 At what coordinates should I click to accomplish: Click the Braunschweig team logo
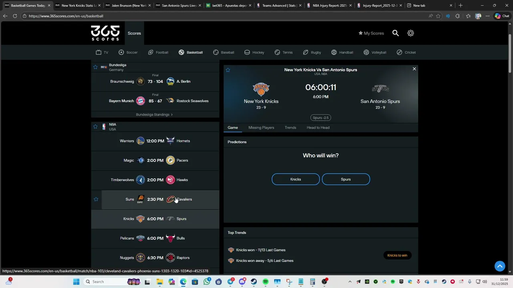(140, 82)
